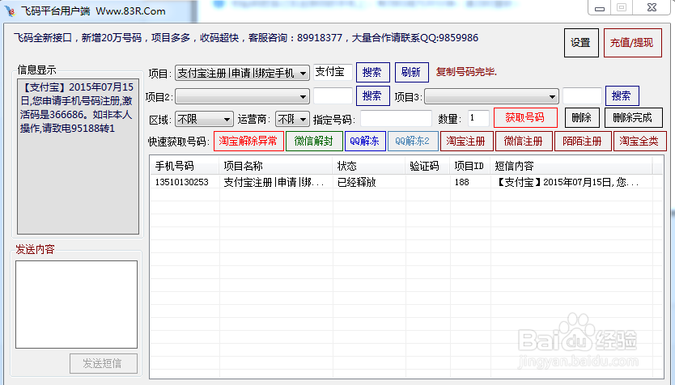Click the 搜索 button for 项目3

click(x=622, y=95)
